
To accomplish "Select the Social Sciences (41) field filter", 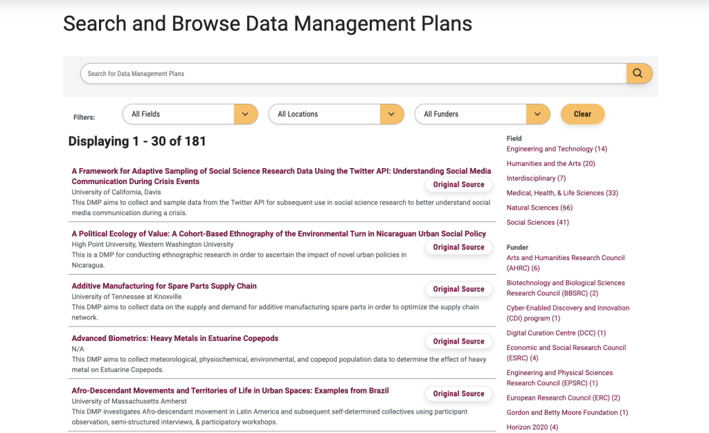I will click(x=537, y=222).
